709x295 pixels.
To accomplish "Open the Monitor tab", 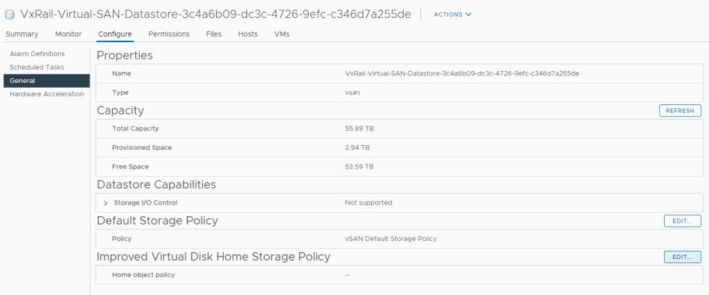I will point(68,34).
